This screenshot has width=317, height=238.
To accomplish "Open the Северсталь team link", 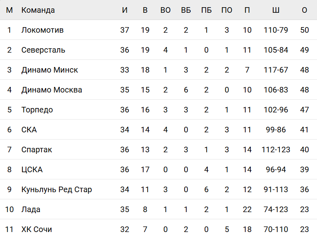I will click(x=43, y=50).
